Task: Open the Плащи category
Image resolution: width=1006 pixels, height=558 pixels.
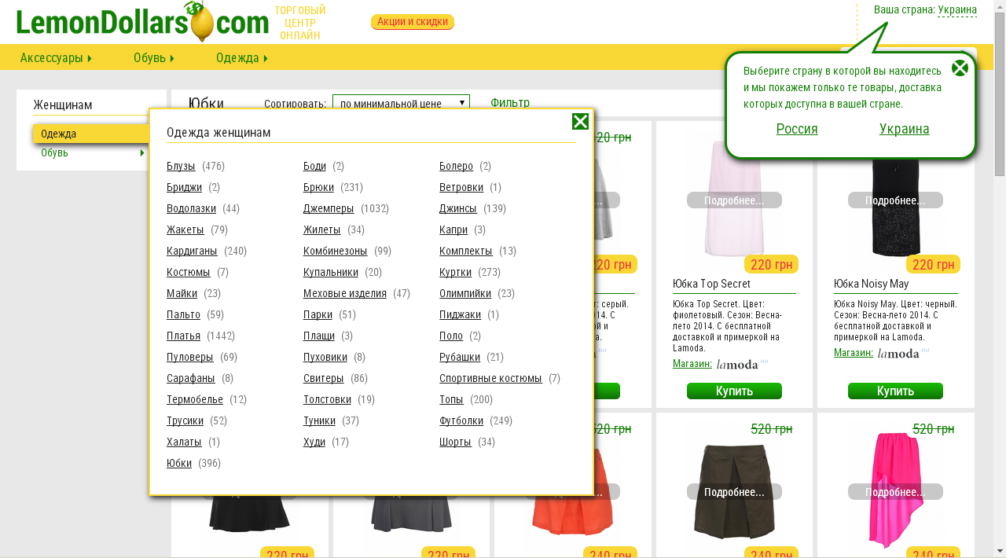Action: pyautogui.click(x=319, y=336)
